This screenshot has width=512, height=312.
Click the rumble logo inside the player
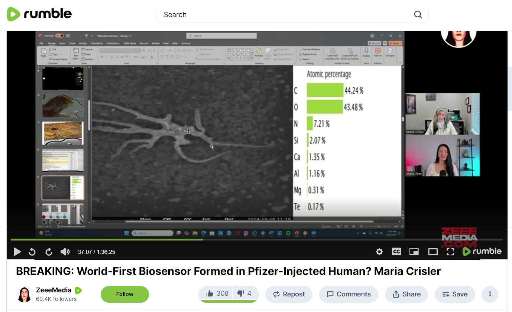482,252
